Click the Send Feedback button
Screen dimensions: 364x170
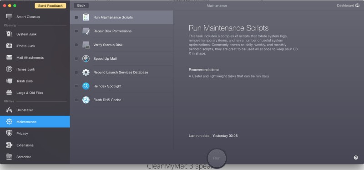[x=51, y=5]
